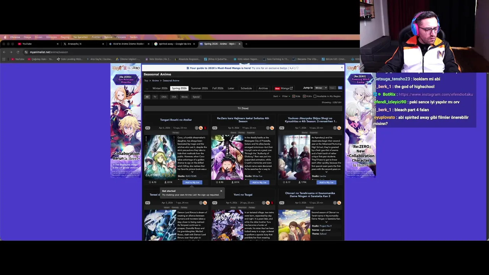This screenshot has height=275, width=489.
Task: Add Youkoso Jitsuryoku to My List
Action: click(326, 182)
